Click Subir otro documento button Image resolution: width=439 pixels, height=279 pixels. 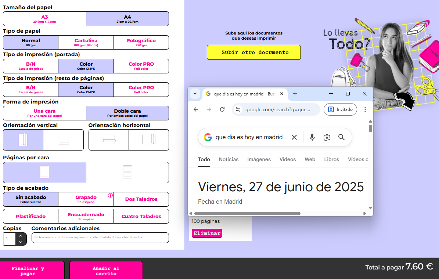(x=254, y=52)
